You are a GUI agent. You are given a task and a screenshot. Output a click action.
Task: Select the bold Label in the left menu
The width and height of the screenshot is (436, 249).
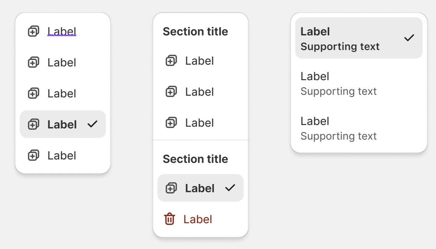pos(62,124)
